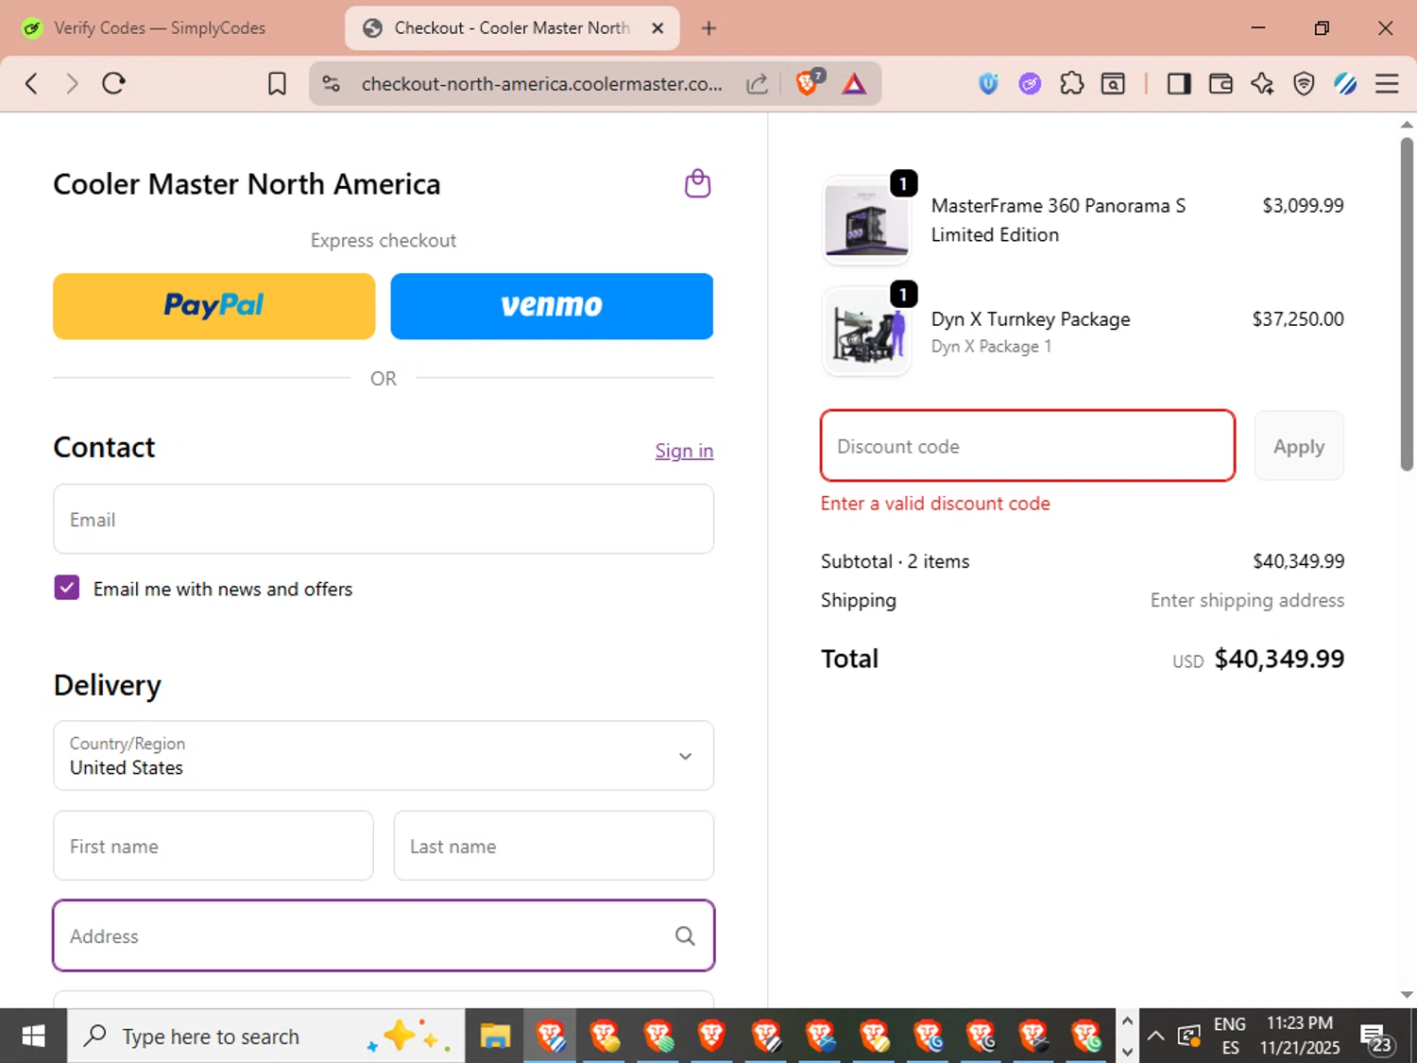Viewport: 1417px width, 1063px height.
Task: Click the browser URL address bar
Action: 542,84
